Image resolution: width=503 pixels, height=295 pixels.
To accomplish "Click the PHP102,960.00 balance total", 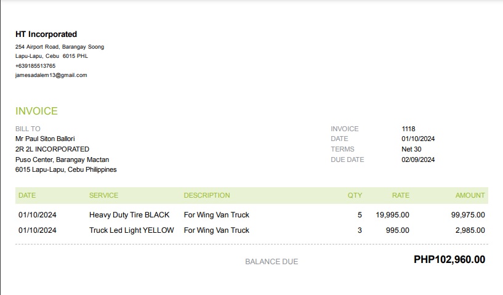I will pyautogui.click(x=449, y=260).
